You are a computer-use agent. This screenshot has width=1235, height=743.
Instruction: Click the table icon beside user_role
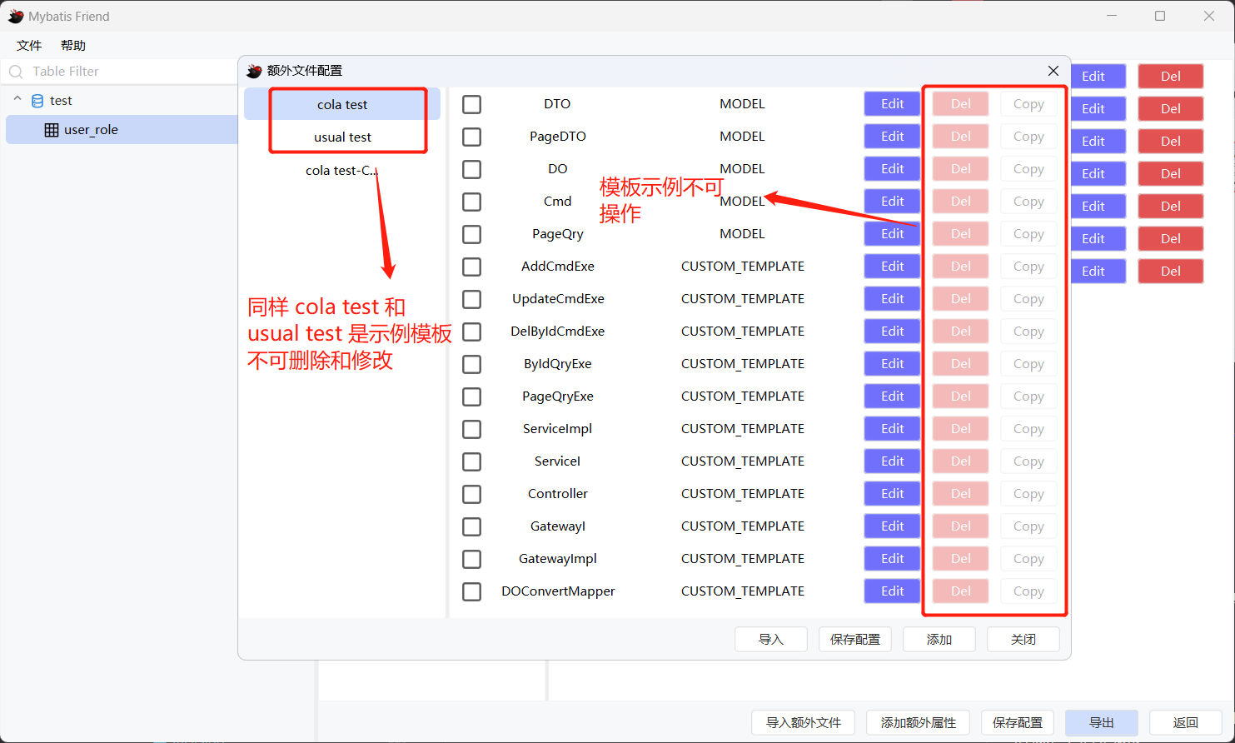tap(52, 130)
